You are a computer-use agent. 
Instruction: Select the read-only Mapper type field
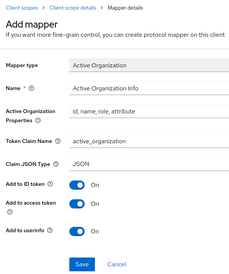pyautogui.click(x=149, y=65)
